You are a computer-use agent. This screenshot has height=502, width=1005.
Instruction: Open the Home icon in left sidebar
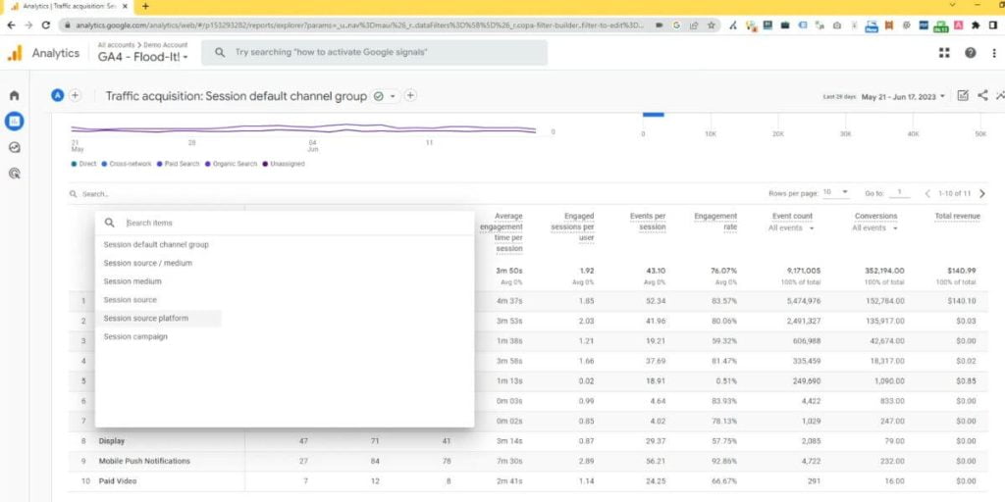click(x=14, y=95)
